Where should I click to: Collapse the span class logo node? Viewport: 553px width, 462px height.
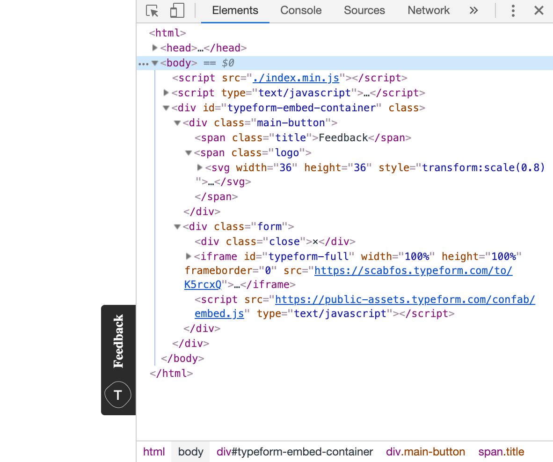point(189,153)
